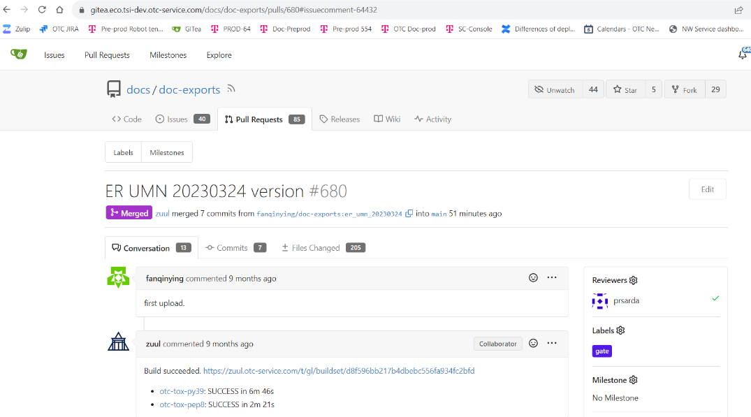Click the purple gate label

pyautogui.click(x=601, y=351)
